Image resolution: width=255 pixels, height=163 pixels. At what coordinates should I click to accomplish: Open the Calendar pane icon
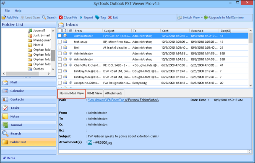5,91
